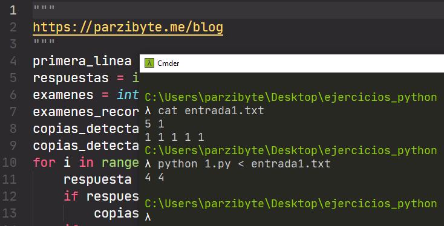
Task: Select line number 2 in the editor gutter
Action: point(13,27)
